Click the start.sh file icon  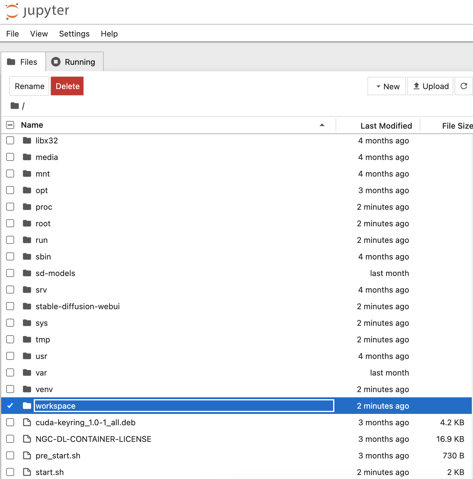[x=27, y=472]
